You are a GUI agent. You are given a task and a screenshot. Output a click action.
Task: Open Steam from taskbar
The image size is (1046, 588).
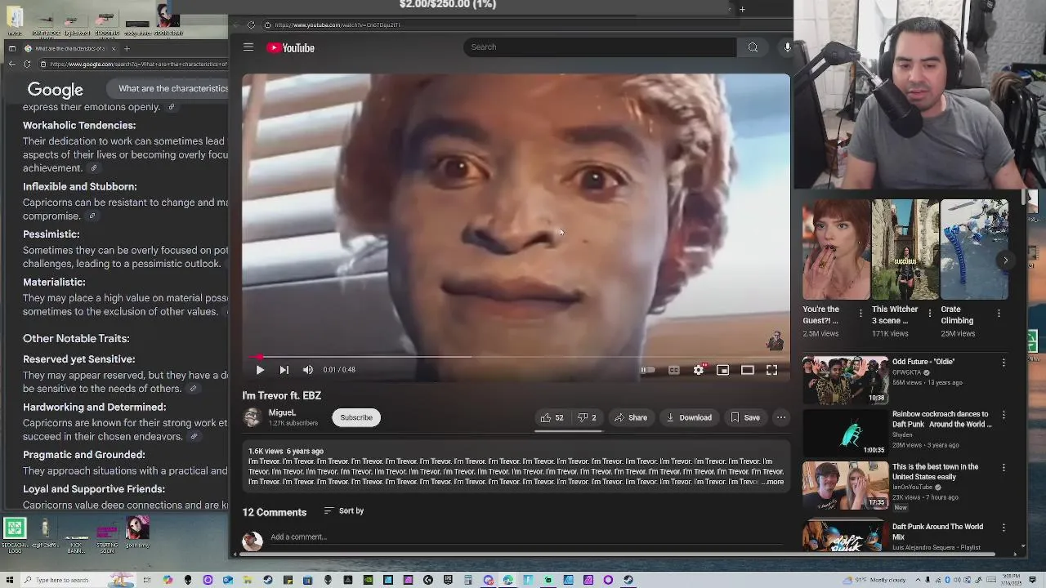[268, 580]
